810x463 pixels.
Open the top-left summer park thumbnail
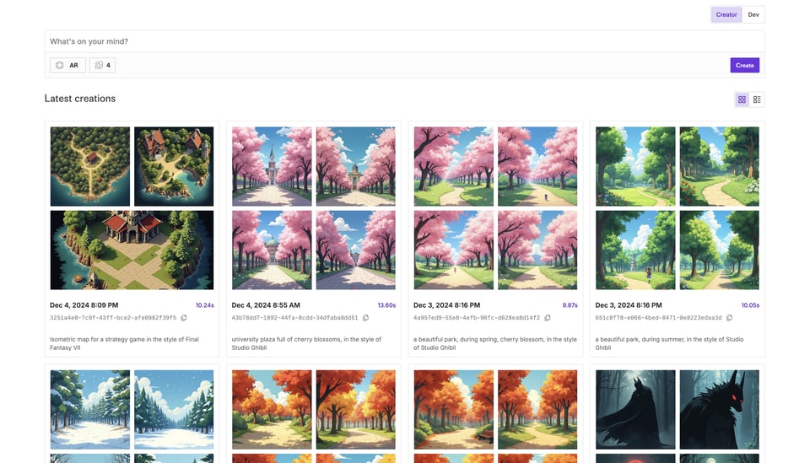[635, 166]
